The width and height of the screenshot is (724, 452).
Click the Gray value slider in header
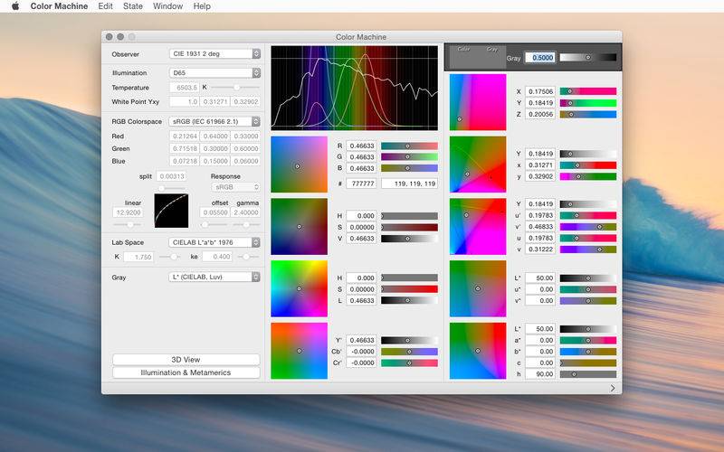[587, 58]
